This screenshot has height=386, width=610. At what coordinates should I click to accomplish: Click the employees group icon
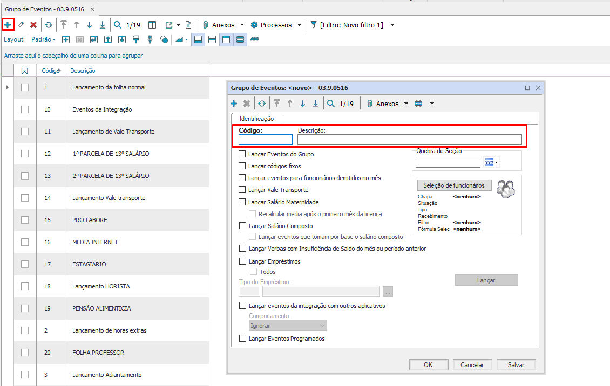[x=506, y=189]
